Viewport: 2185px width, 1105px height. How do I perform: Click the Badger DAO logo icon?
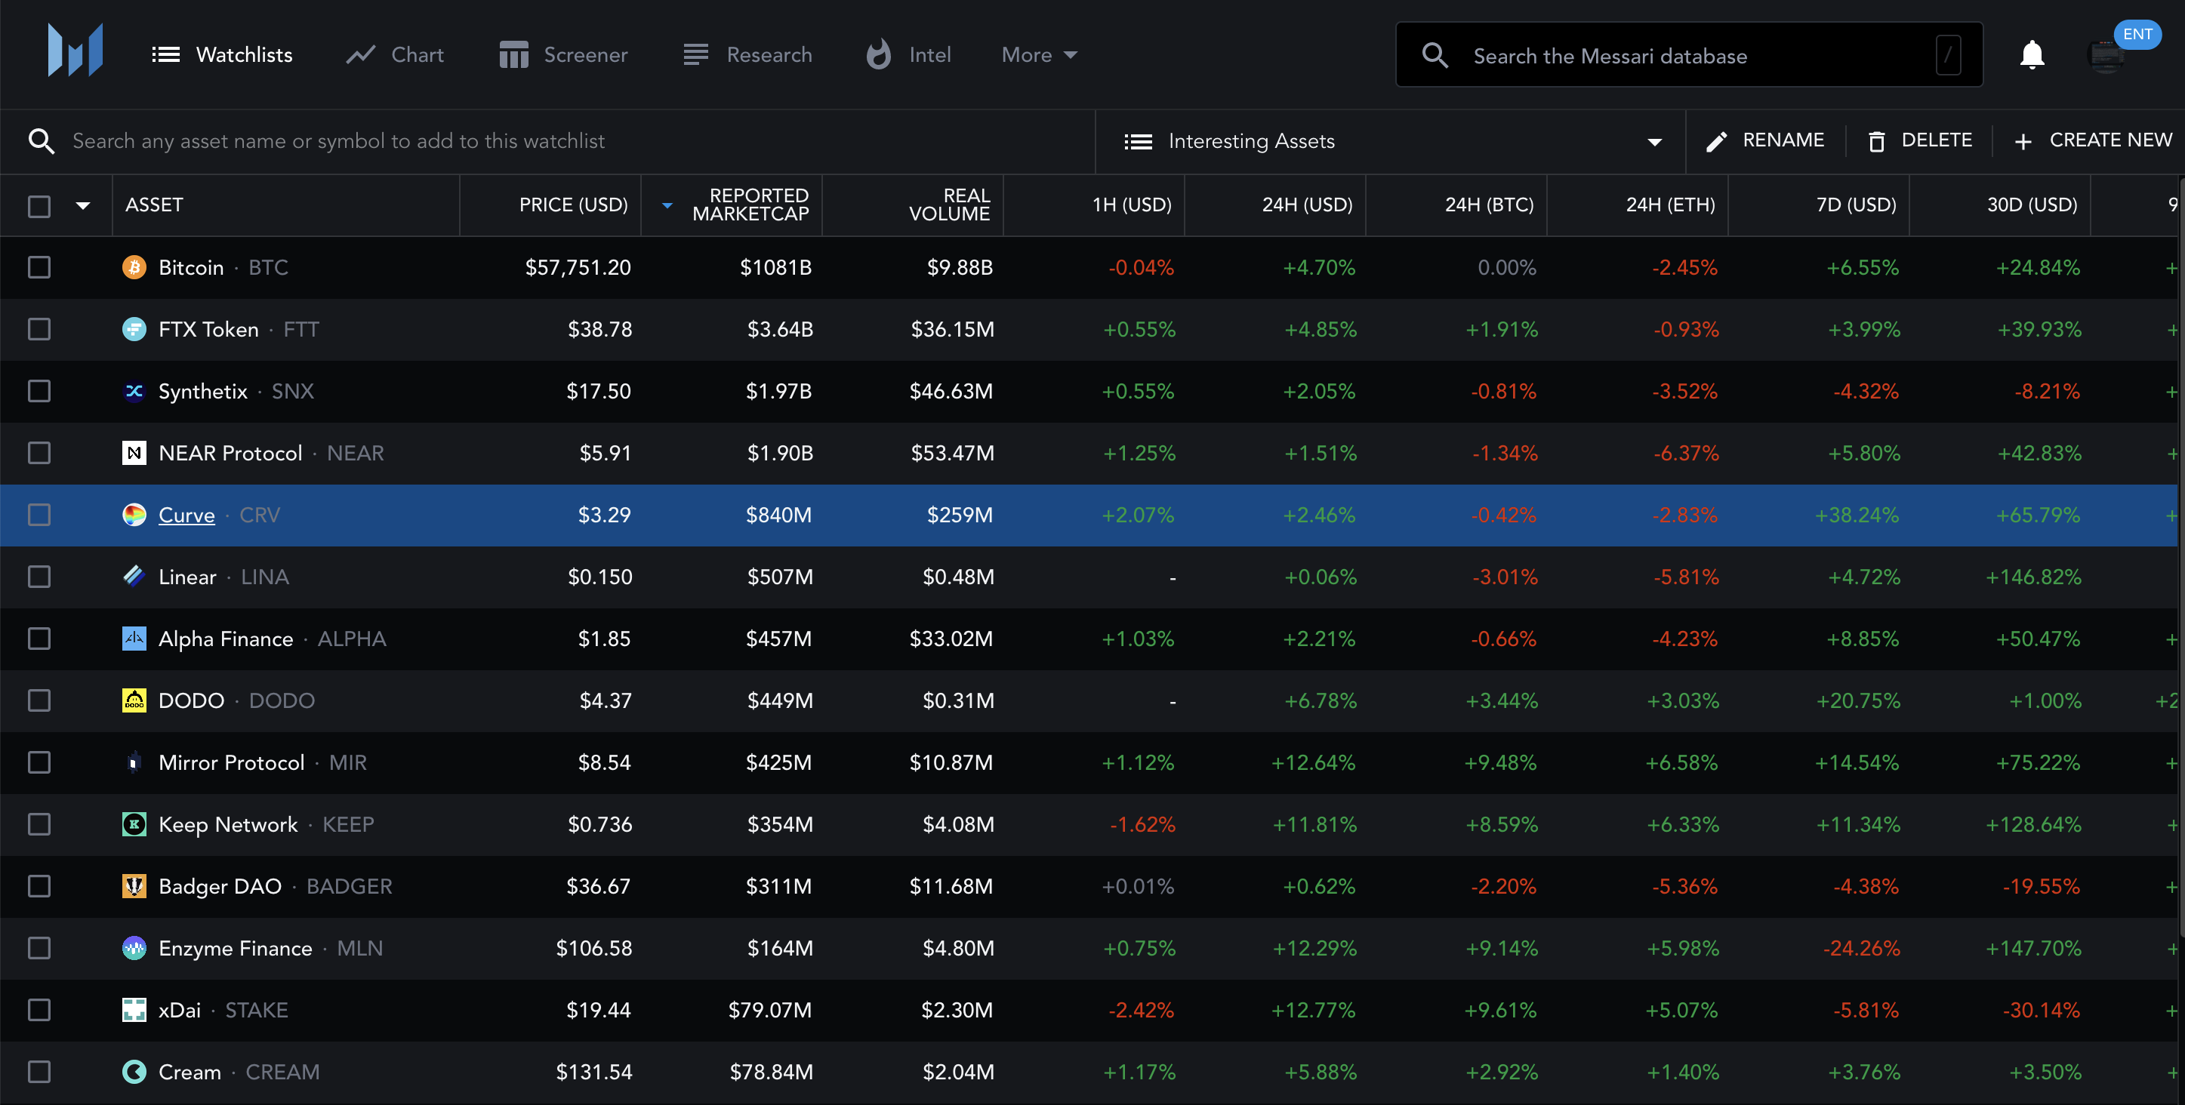134,886
